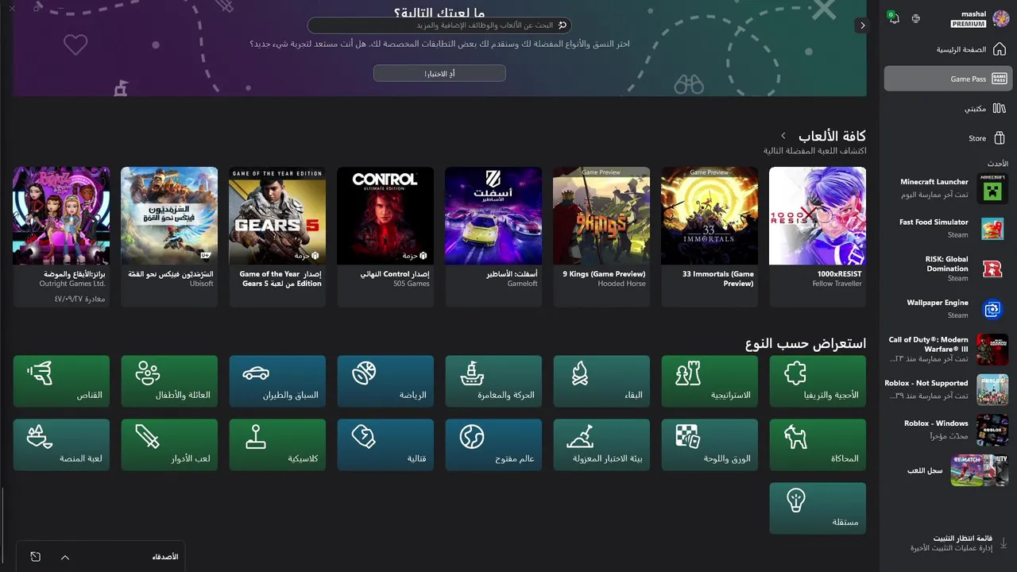
Task: Select the السباق والطيران racing genre tile
Action: (277, 381)
